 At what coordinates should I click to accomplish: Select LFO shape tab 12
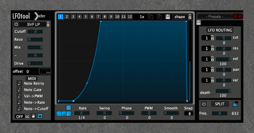pos(130,17)
